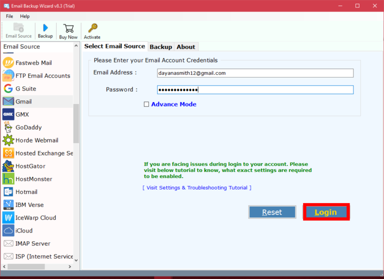384x279 pixels.
Task: Select the "IceWarp Cloud" list entry text
Action: pos(36,218)
